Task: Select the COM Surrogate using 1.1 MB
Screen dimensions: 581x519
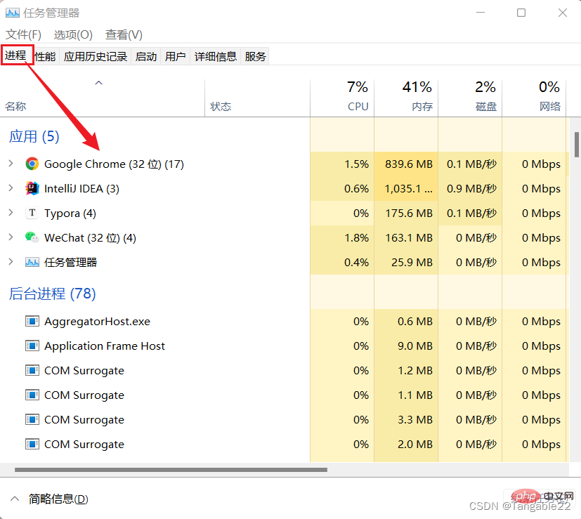Action: [283, 395]
